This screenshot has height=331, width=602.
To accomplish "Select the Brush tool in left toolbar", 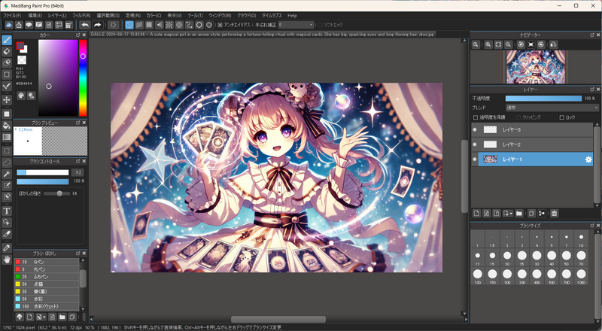I will pyautogui.click(x=7, y=40).
